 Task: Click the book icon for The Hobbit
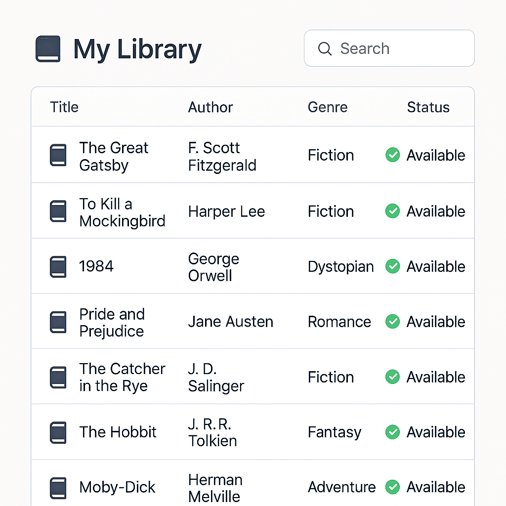[58, 432]
